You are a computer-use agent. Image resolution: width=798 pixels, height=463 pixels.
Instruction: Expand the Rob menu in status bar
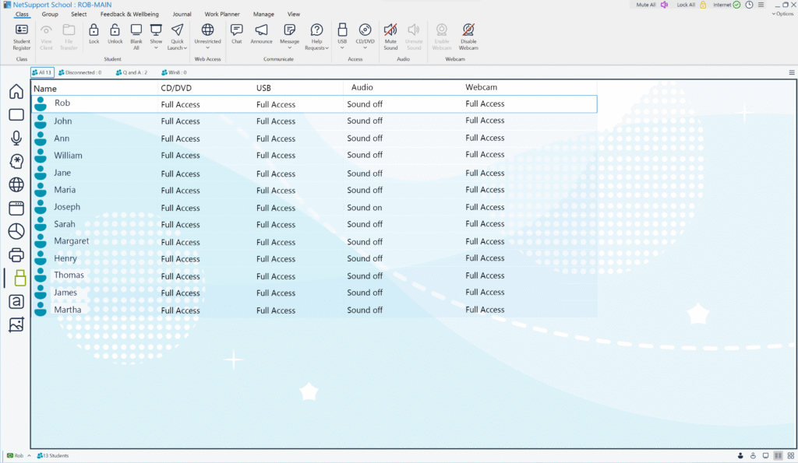pos(29,455)
